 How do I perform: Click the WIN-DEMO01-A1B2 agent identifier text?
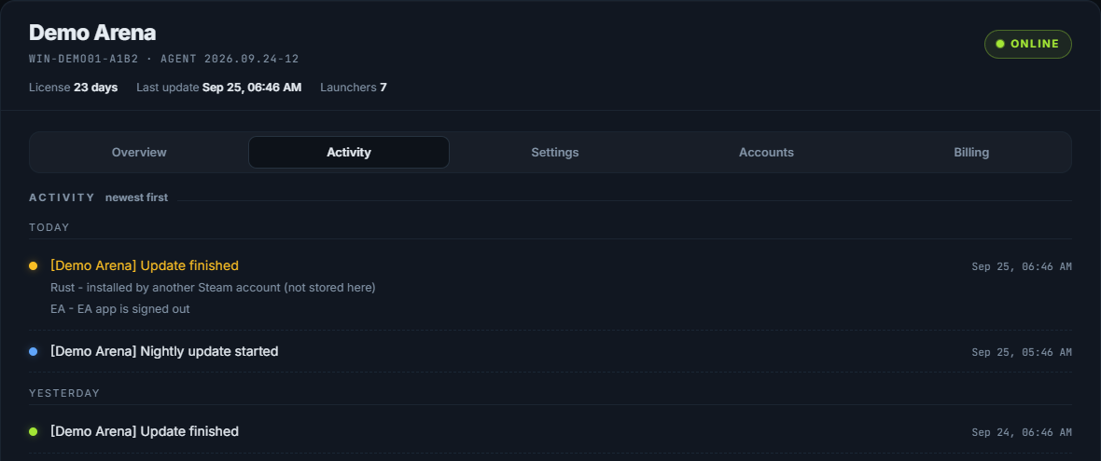(x=163, y=59)
